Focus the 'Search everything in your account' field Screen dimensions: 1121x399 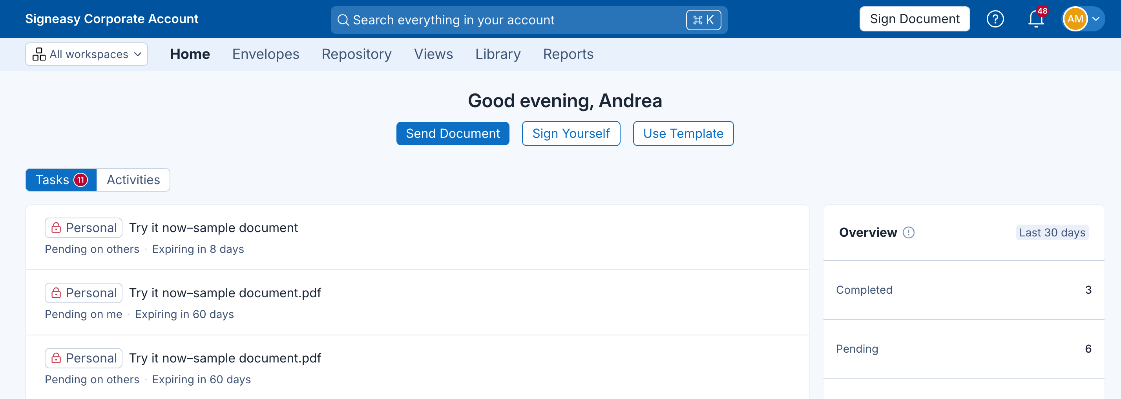click(529, 20)
